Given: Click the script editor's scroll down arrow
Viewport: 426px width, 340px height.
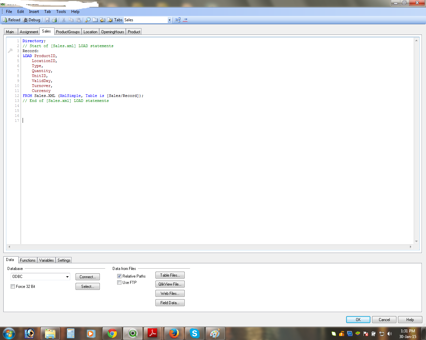Looking at the screenshot, I should click(416, 241).
